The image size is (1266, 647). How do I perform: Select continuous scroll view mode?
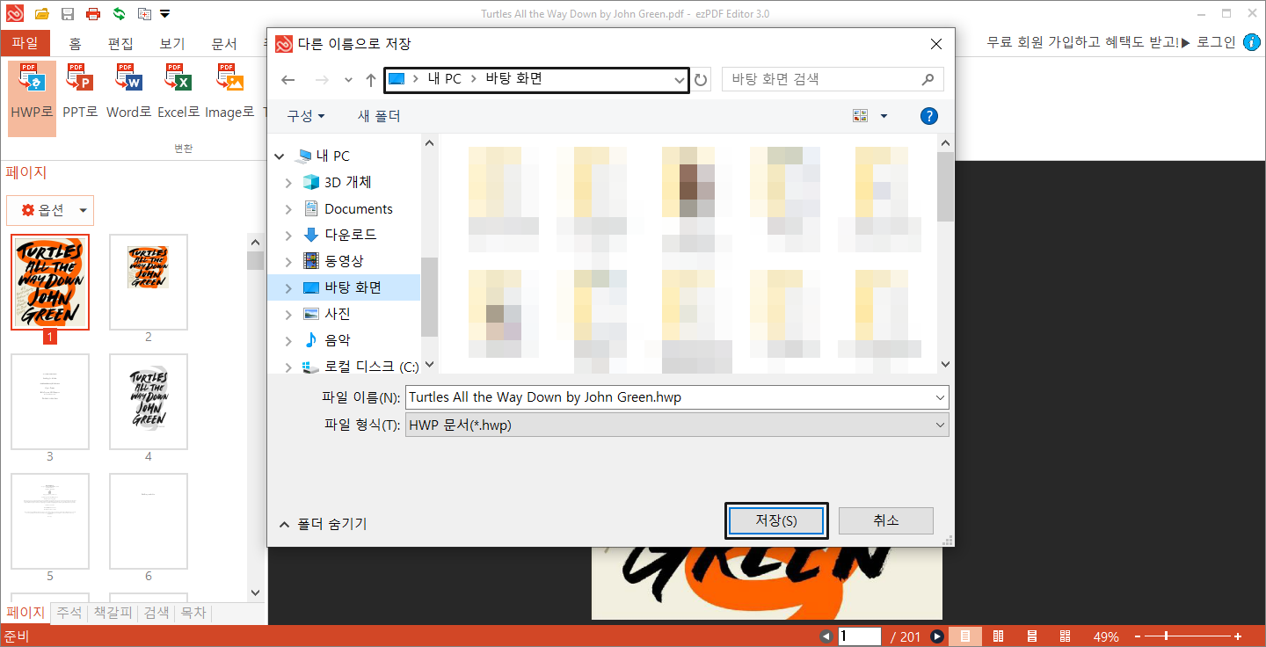[1032, 636]
